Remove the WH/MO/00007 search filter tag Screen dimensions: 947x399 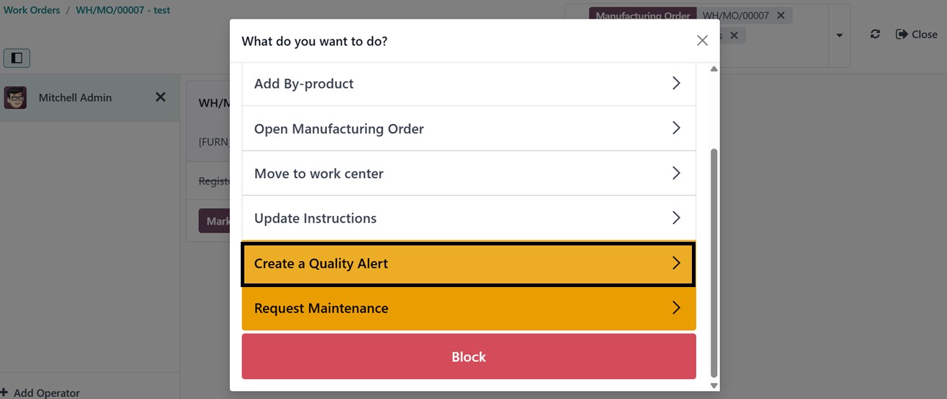tap(781, 15)
